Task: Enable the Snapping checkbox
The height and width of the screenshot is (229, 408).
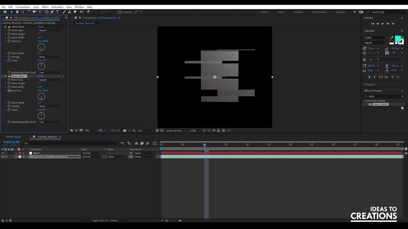Action: coord(120,12)
